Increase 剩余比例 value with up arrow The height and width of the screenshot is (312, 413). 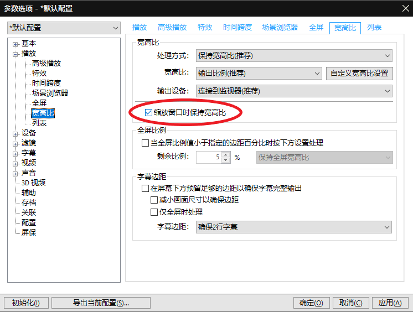tap(226, 154)
